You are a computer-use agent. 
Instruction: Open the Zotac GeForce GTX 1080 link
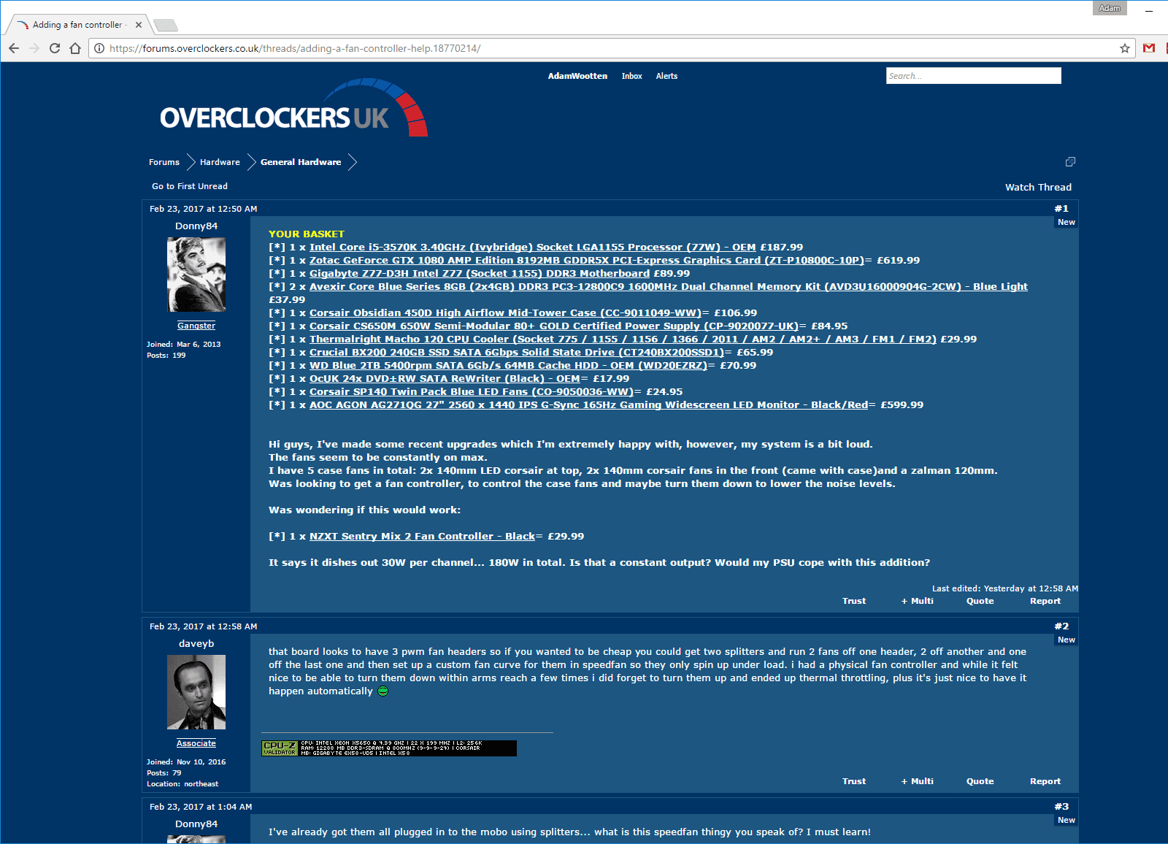587,261
